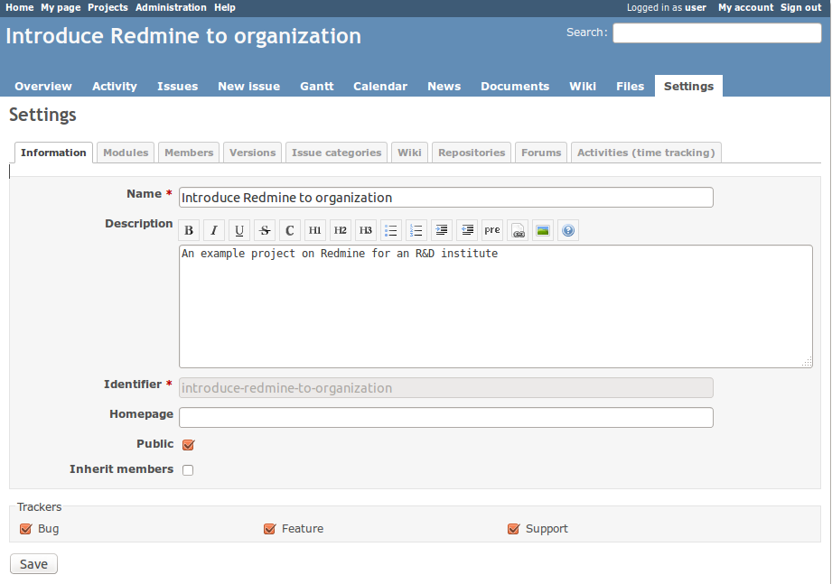
Task: Insert an unordered bullet list
Action: point(391,230)
